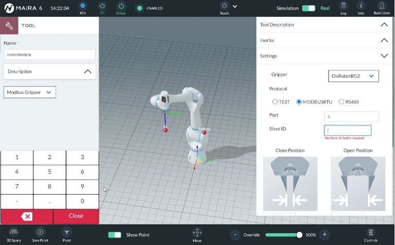This screenshot has height=245, width=395.
Task: Select the RS485 protocol radio button
Action: [x=342, y=102]
